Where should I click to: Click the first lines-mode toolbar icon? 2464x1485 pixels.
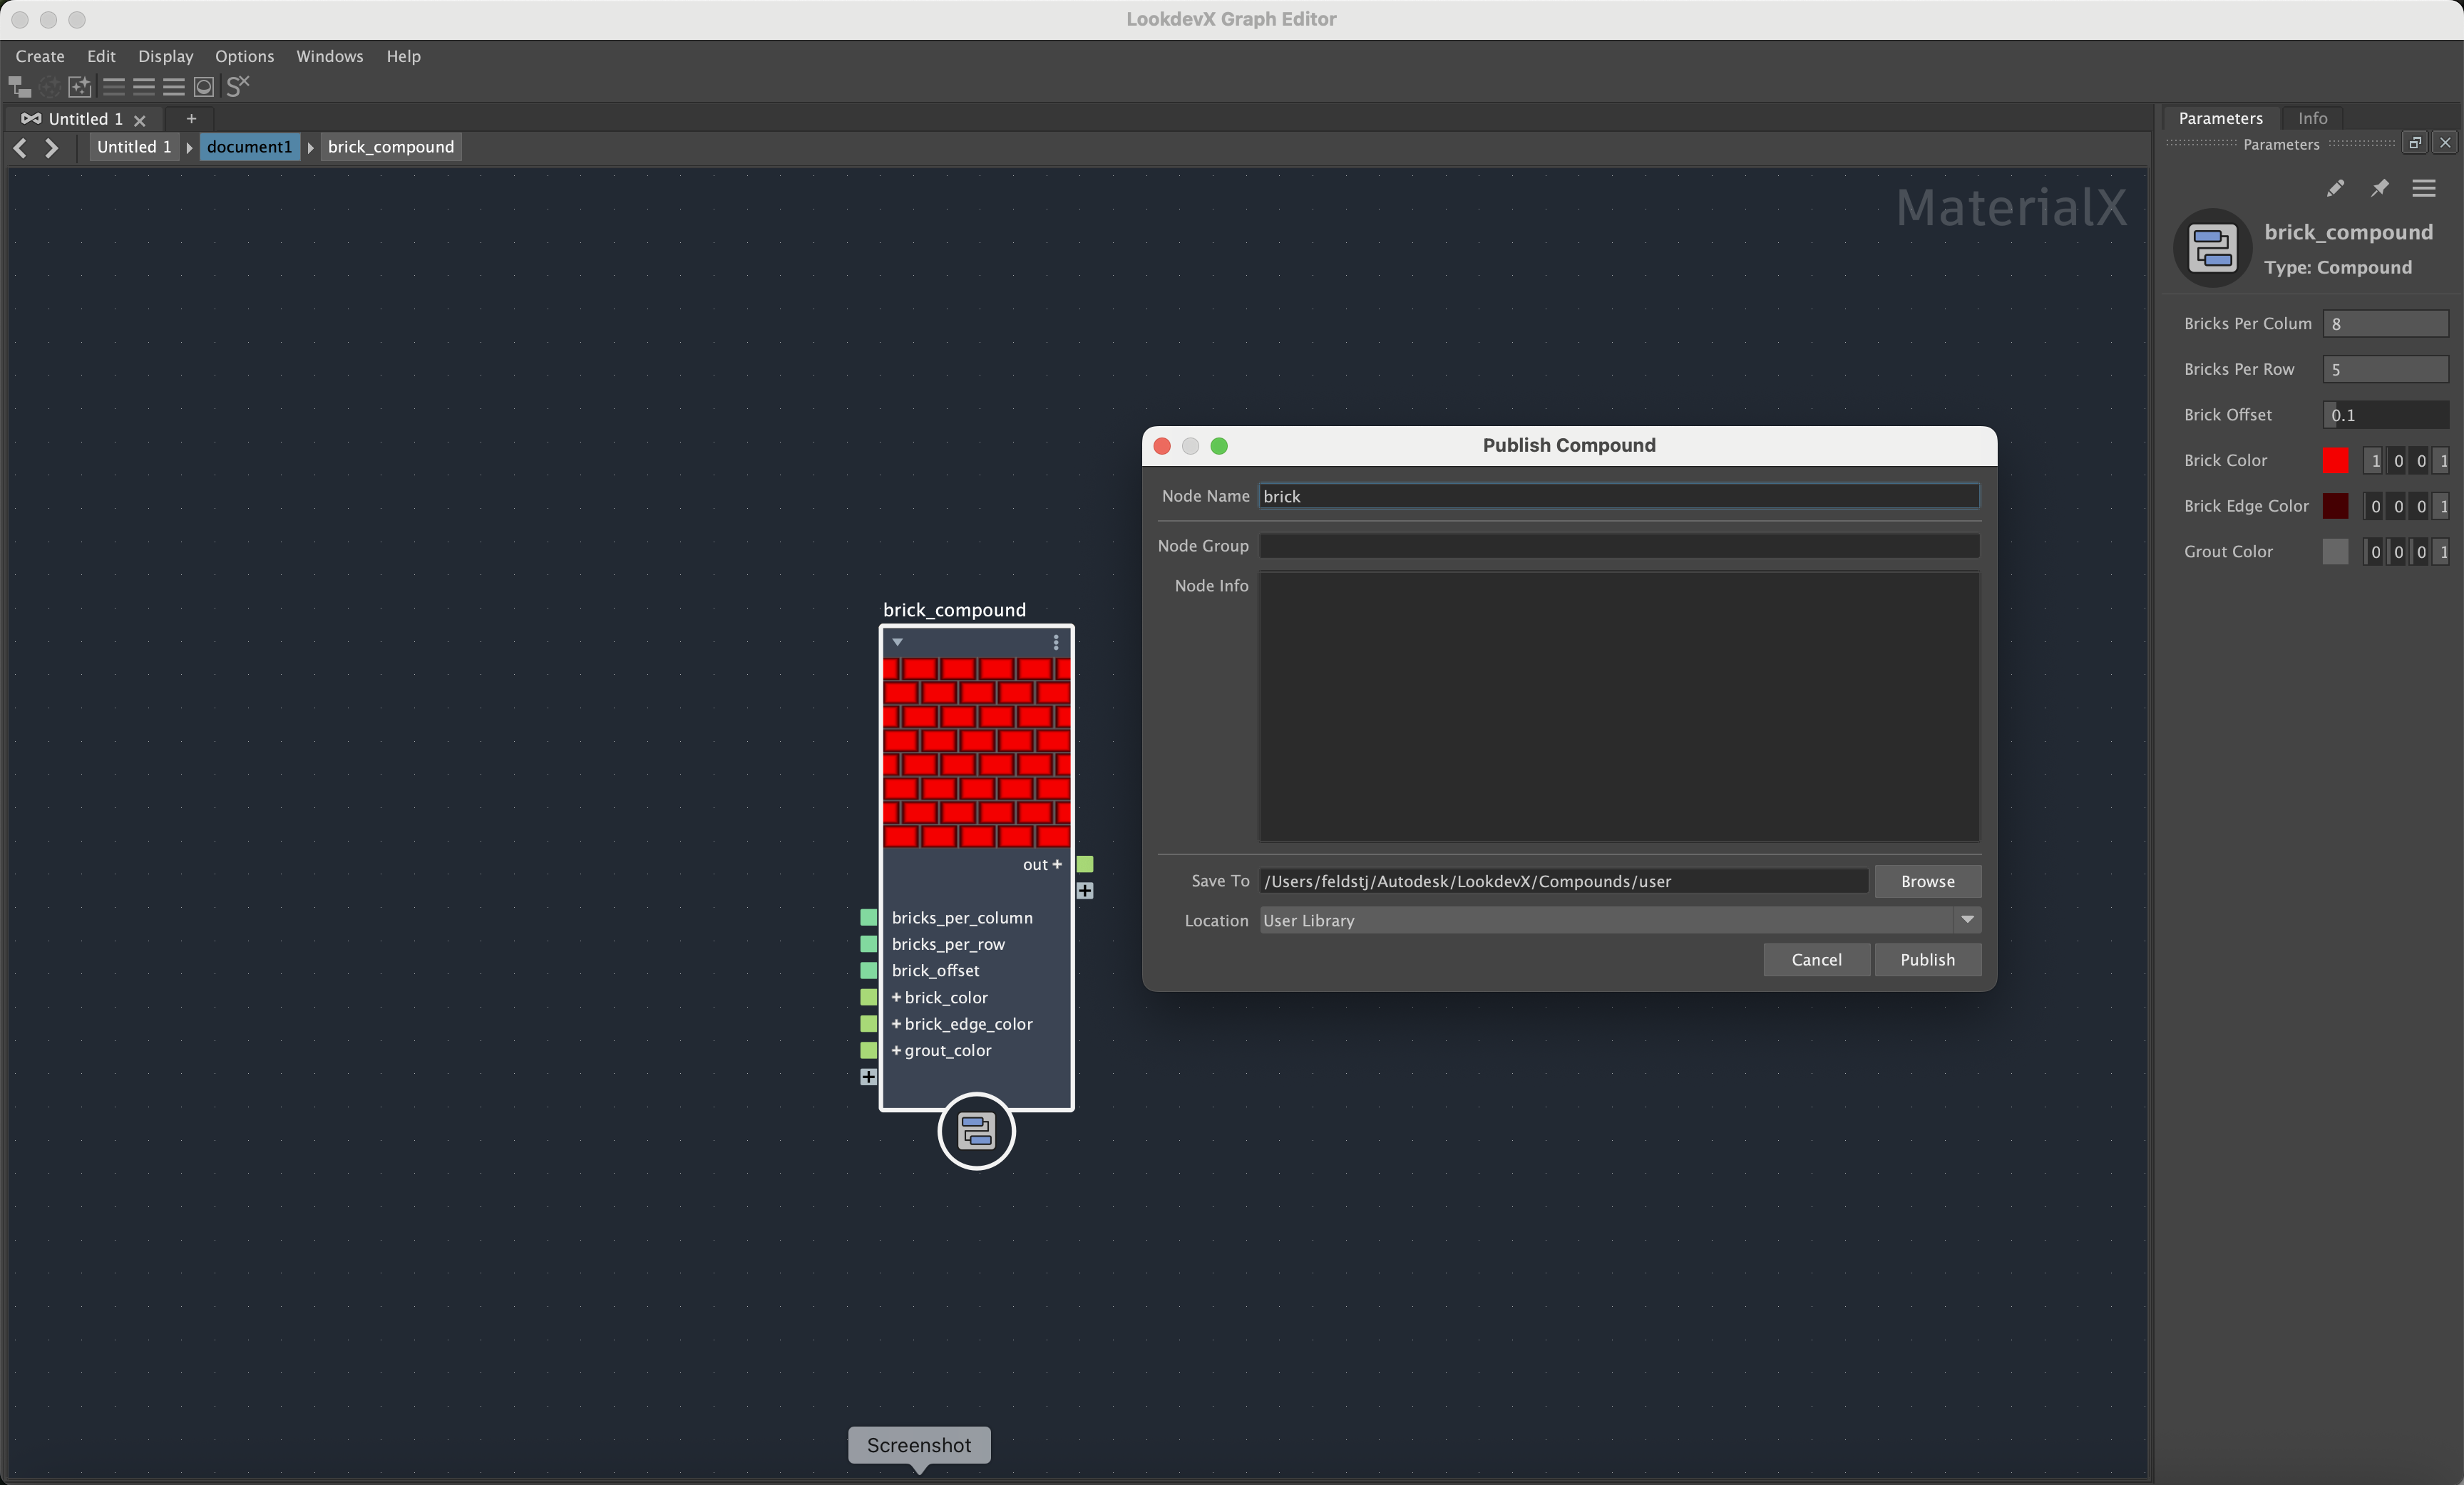click(114, 87)
